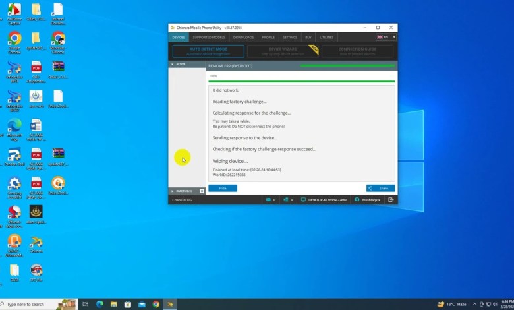Expand the Inactive devices section
The width and height of the screenshot is (514, 310).
click(173, 191)
